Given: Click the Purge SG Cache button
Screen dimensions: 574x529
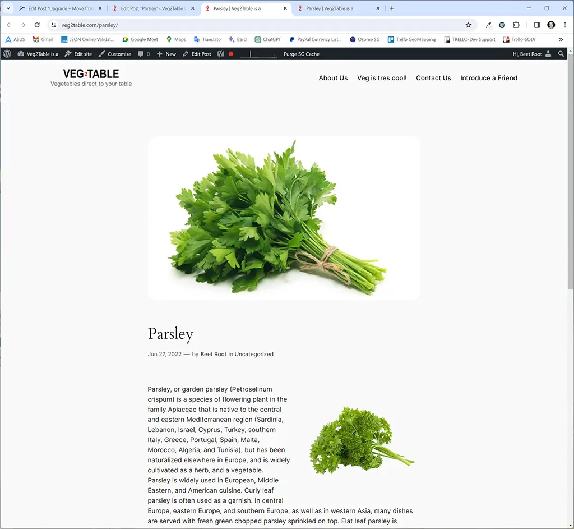Looking at the screenshot, I should pyautogui.click(x=301, y=54).
